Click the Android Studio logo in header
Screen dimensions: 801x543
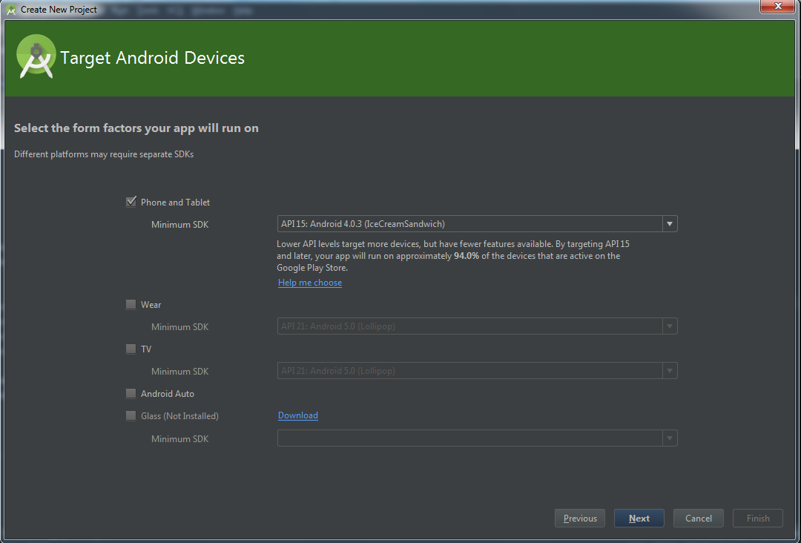click(x=36, y=56)
